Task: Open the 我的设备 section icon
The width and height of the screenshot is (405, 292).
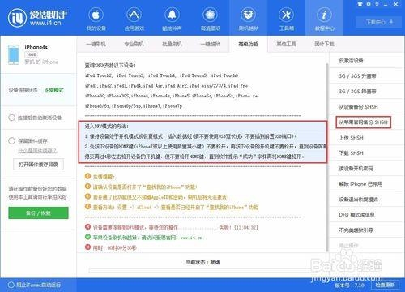Action: click(96, 15)
